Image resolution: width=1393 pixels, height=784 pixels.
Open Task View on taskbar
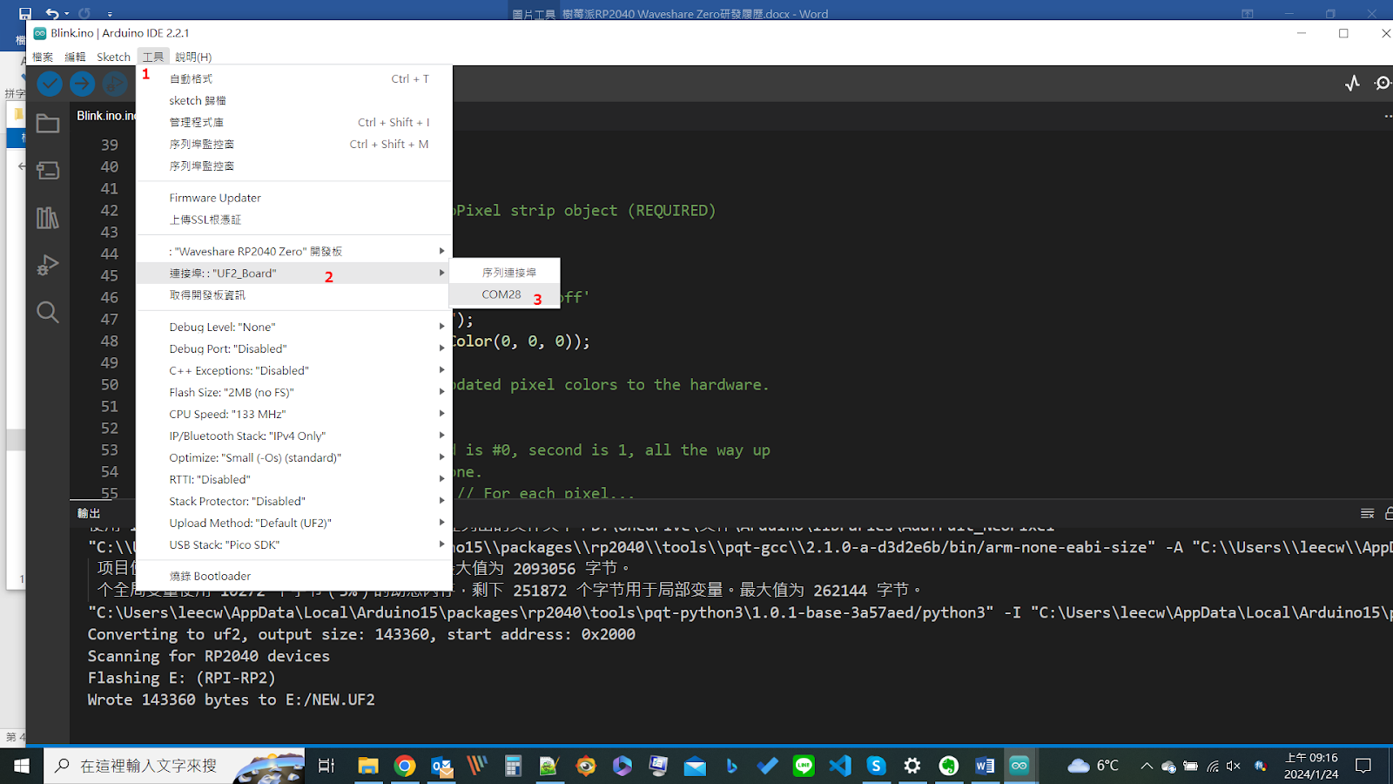pyautogui.click(x=326, y=766)
